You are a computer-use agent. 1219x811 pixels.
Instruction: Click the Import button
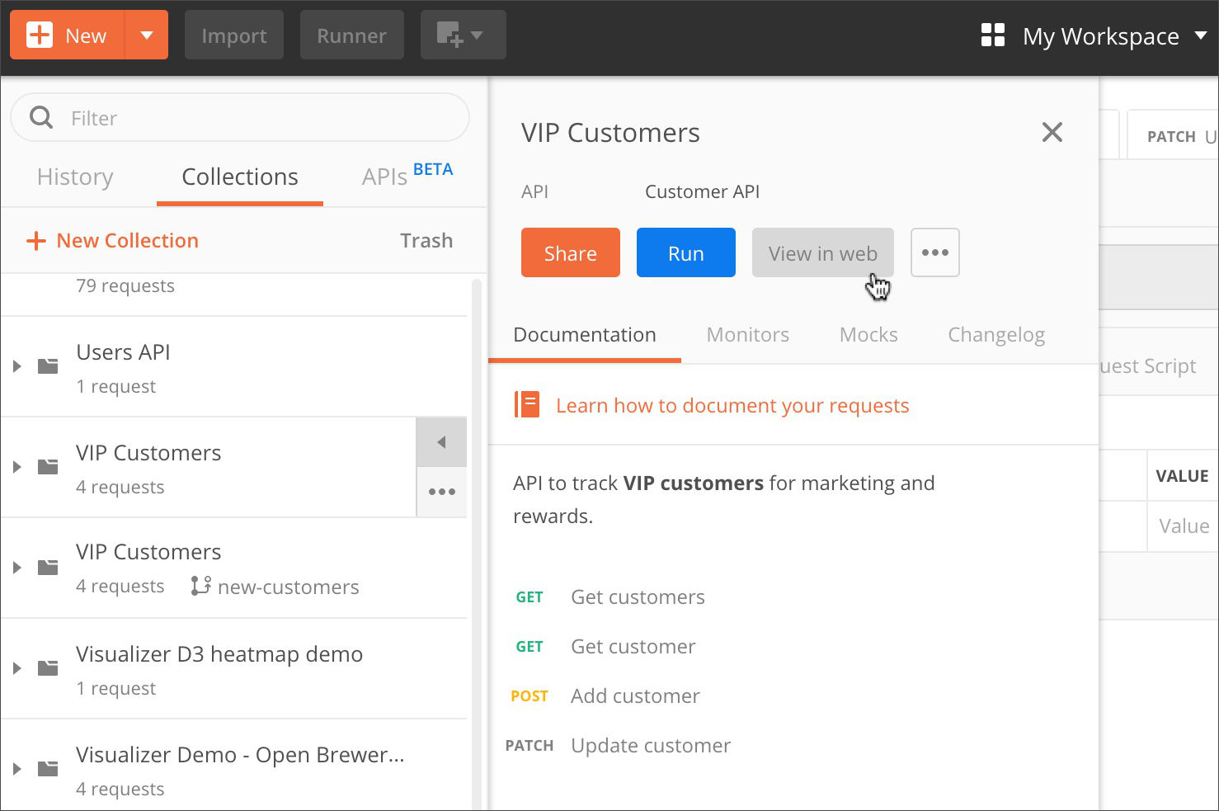pyautogui.click(x=234, y=35)
